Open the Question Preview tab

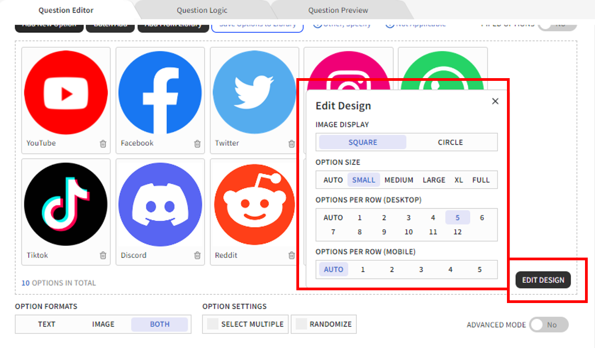338,10
